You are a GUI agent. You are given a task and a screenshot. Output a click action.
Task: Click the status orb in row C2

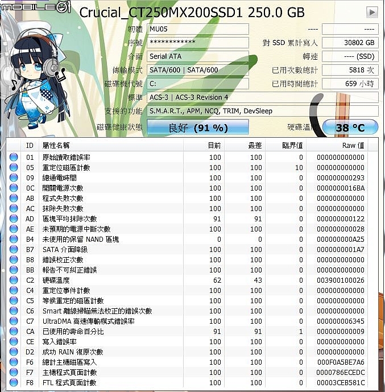[14, 280]
